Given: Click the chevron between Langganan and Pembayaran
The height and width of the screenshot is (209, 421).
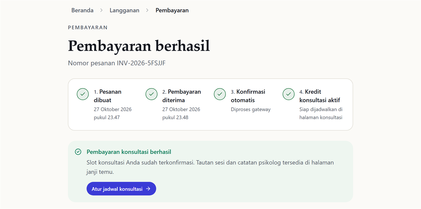Looking at the screenshot, I should click(147, 10).
